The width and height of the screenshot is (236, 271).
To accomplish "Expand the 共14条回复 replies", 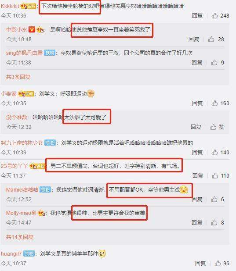I will [x=20, y=237].
